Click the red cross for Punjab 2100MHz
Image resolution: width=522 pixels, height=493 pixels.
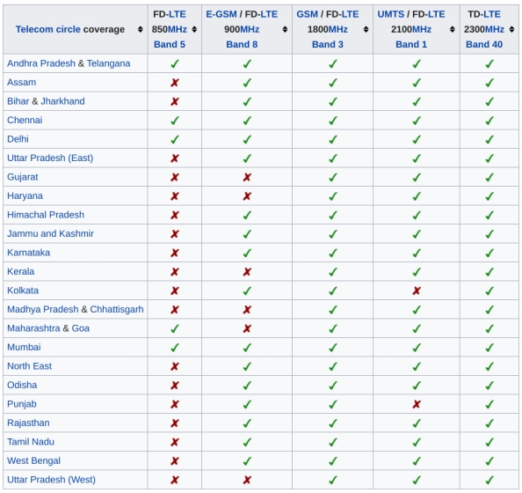pos(417,404)
